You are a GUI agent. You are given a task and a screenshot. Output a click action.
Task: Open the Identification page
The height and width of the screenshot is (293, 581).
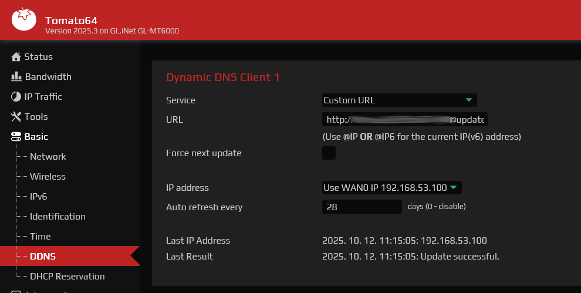(x=58, y=217)
